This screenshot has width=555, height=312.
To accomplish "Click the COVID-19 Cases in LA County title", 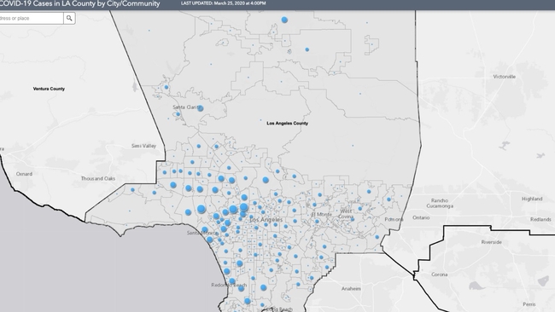I will click(x=79, y=4).
